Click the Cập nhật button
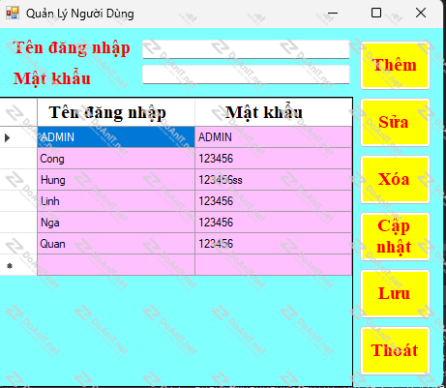 395,237
